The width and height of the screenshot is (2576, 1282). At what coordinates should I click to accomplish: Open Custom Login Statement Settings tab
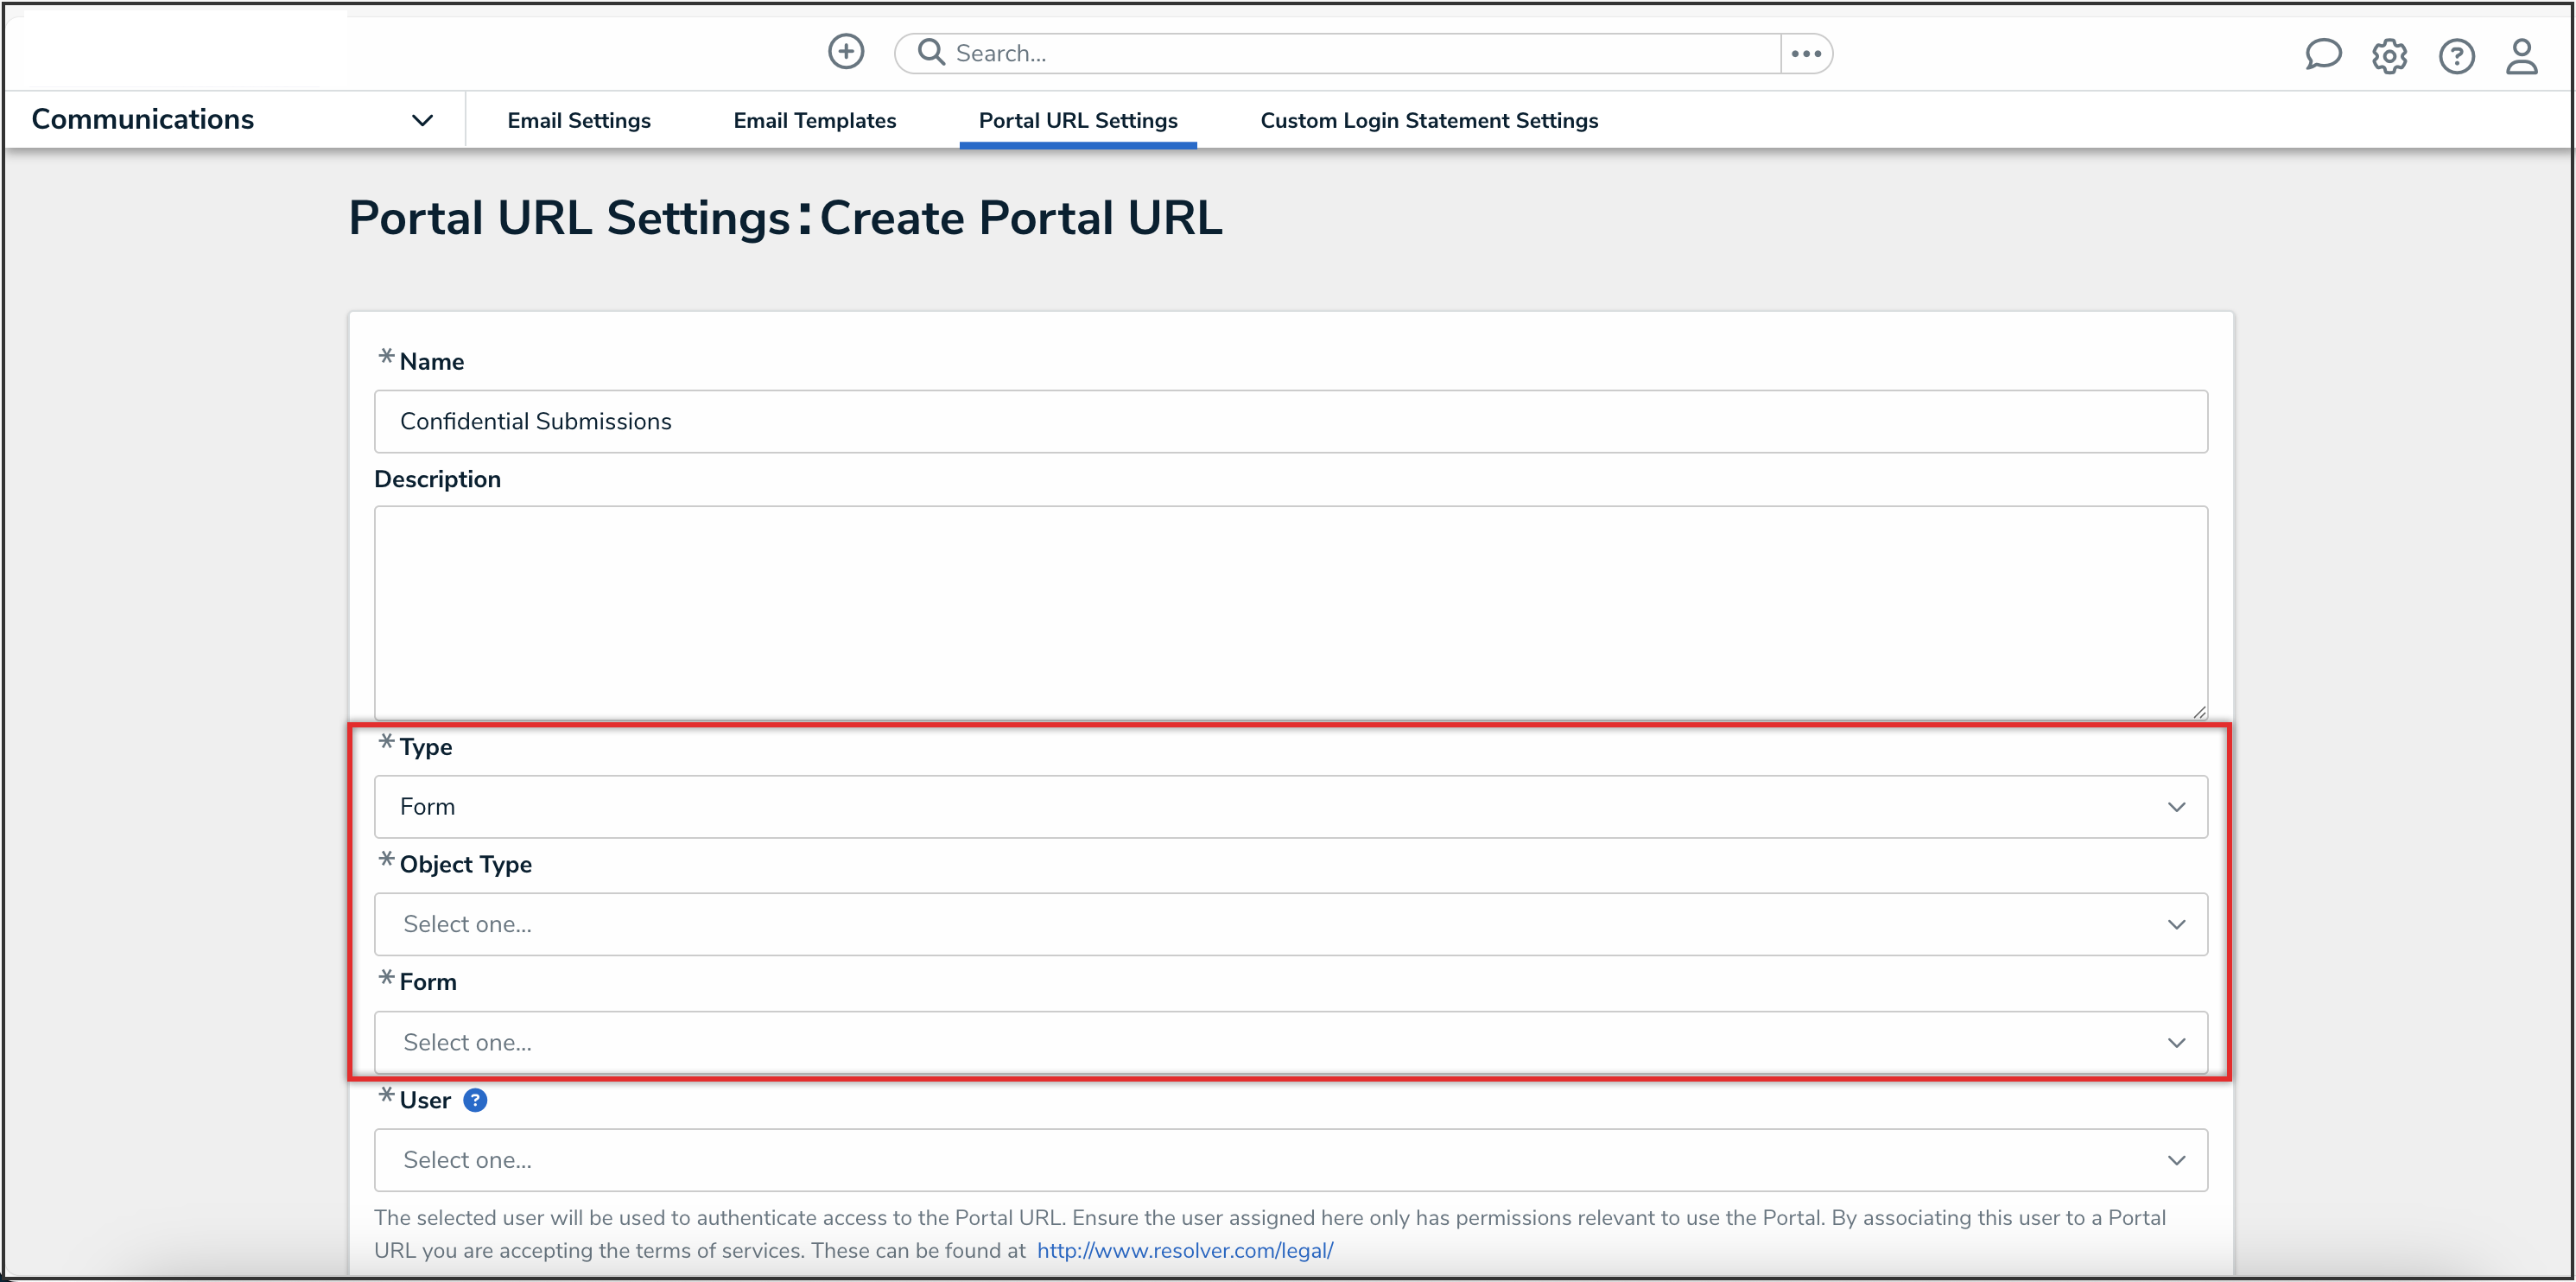click(x=1428, y=120)
